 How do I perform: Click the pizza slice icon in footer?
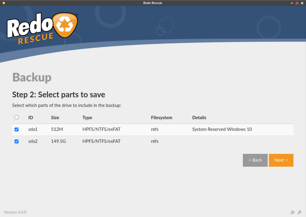[x=292, y=212]
